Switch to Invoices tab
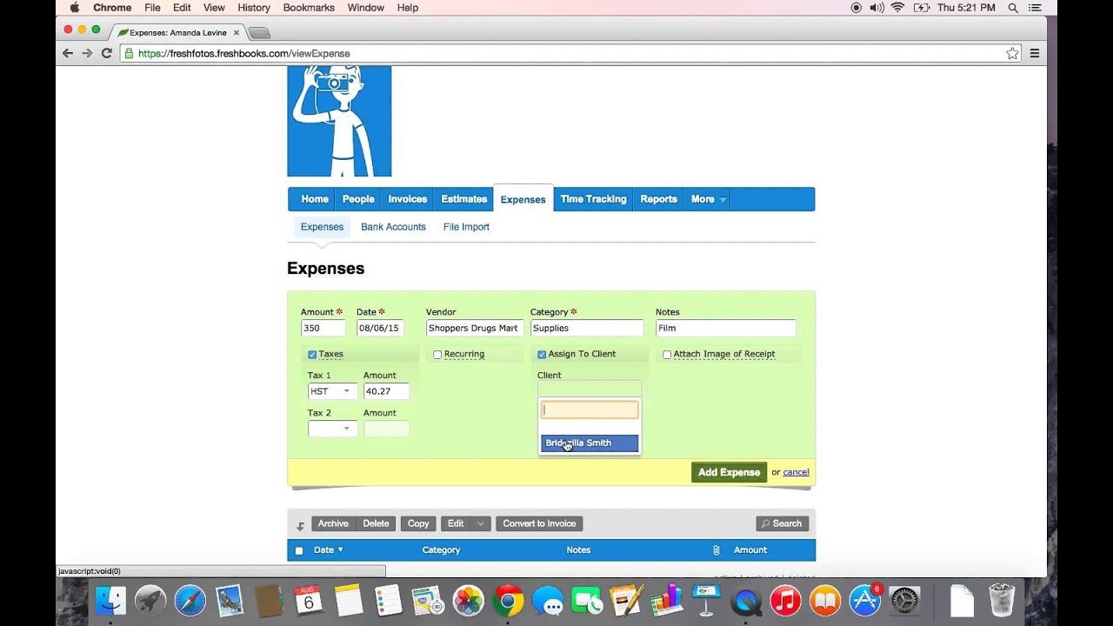Screen dimensions: 1113x626 (407, 199)
